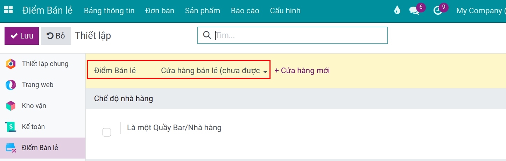Click the Kế toán dollar icon
This screenshot has width=506, height=161.
pyautogui.click(x=11, y=127)
